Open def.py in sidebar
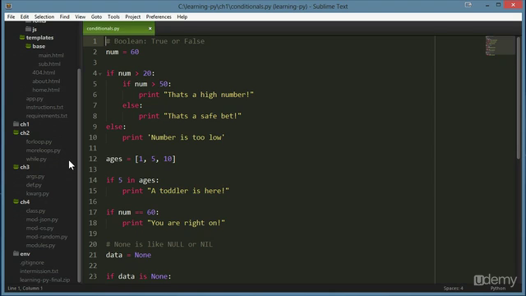The width and height of the screenshot is (526, 296). (34, 185)
